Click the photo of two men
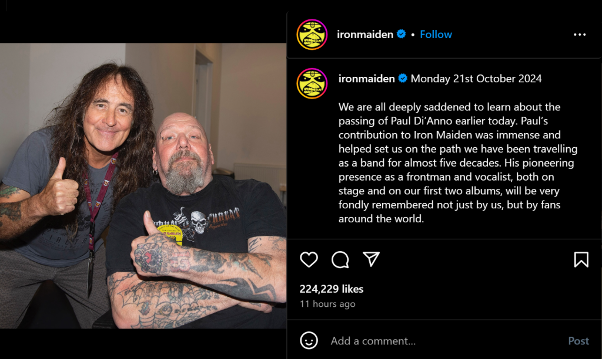Screen dimensions: 602x359 [x=143, y=186]
